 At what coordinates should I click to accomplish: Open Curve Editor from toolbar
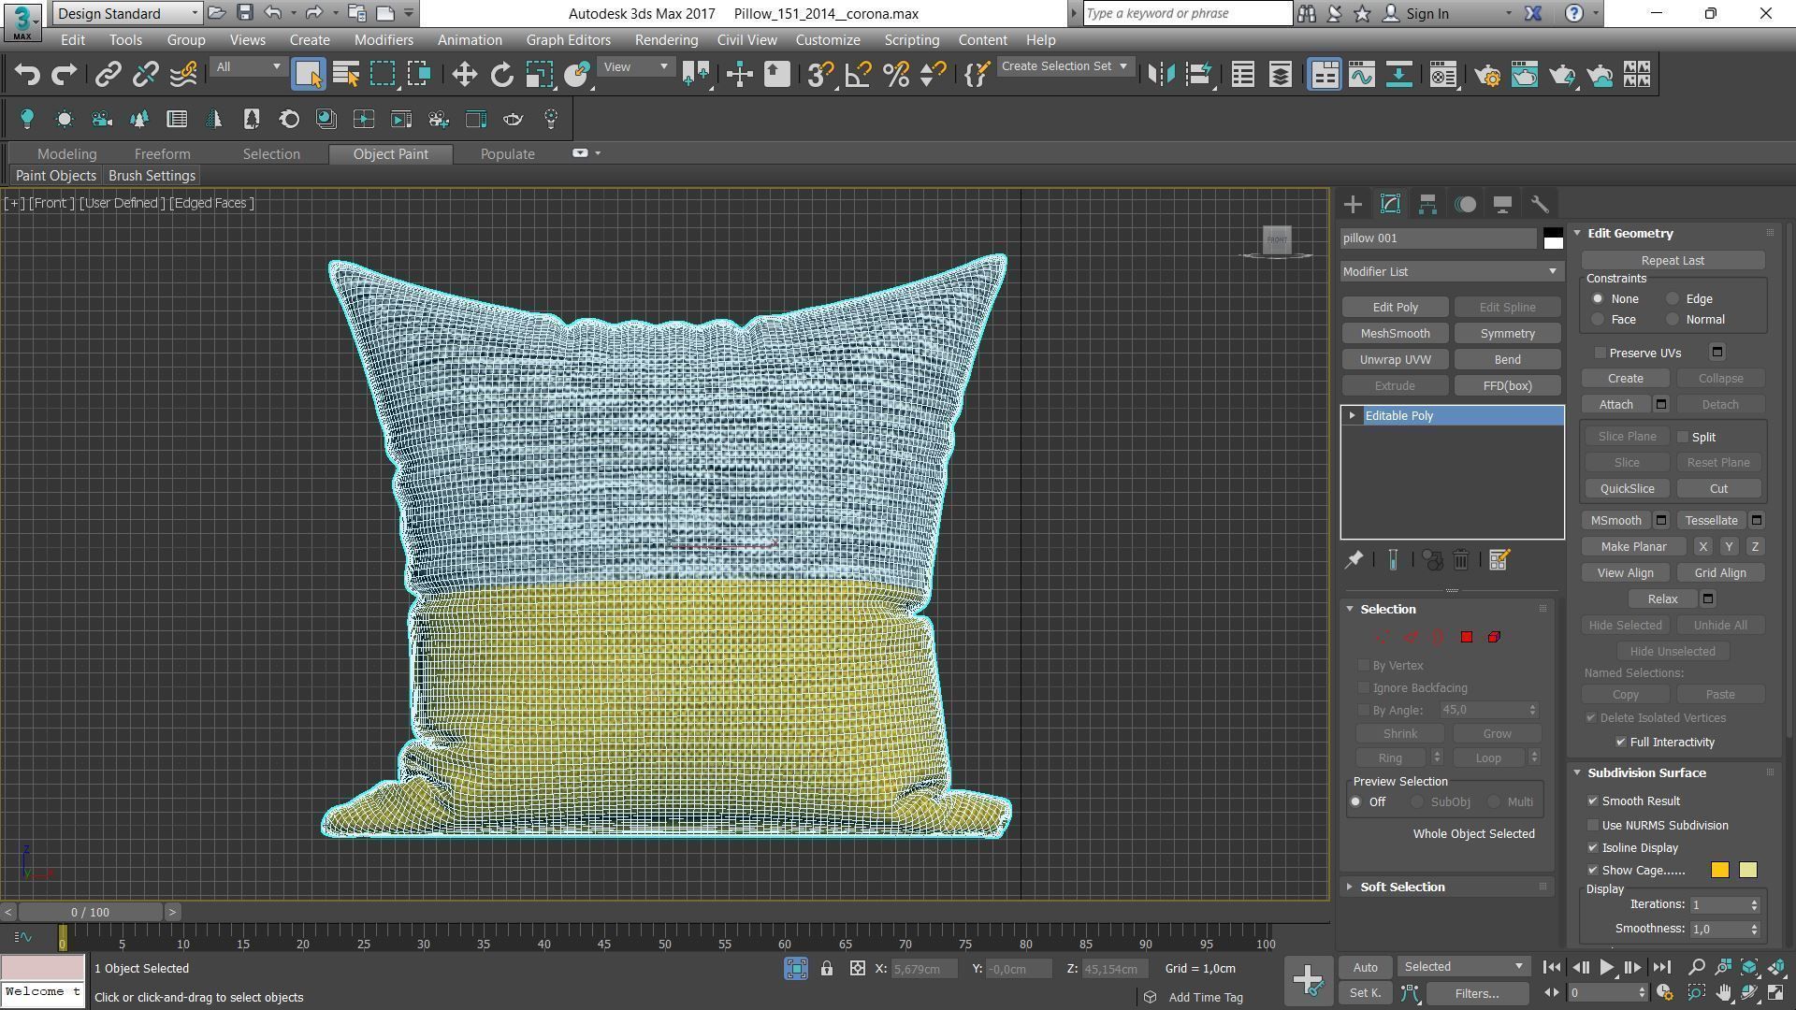1361,75
